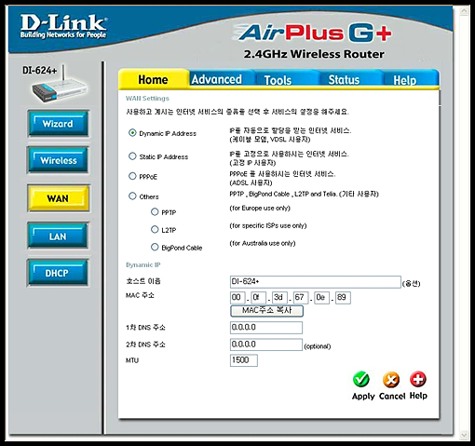This screenshot has height=446, width=475.
Task: Click "(for specific ISPs use only)" text
Action: point(268,225)
